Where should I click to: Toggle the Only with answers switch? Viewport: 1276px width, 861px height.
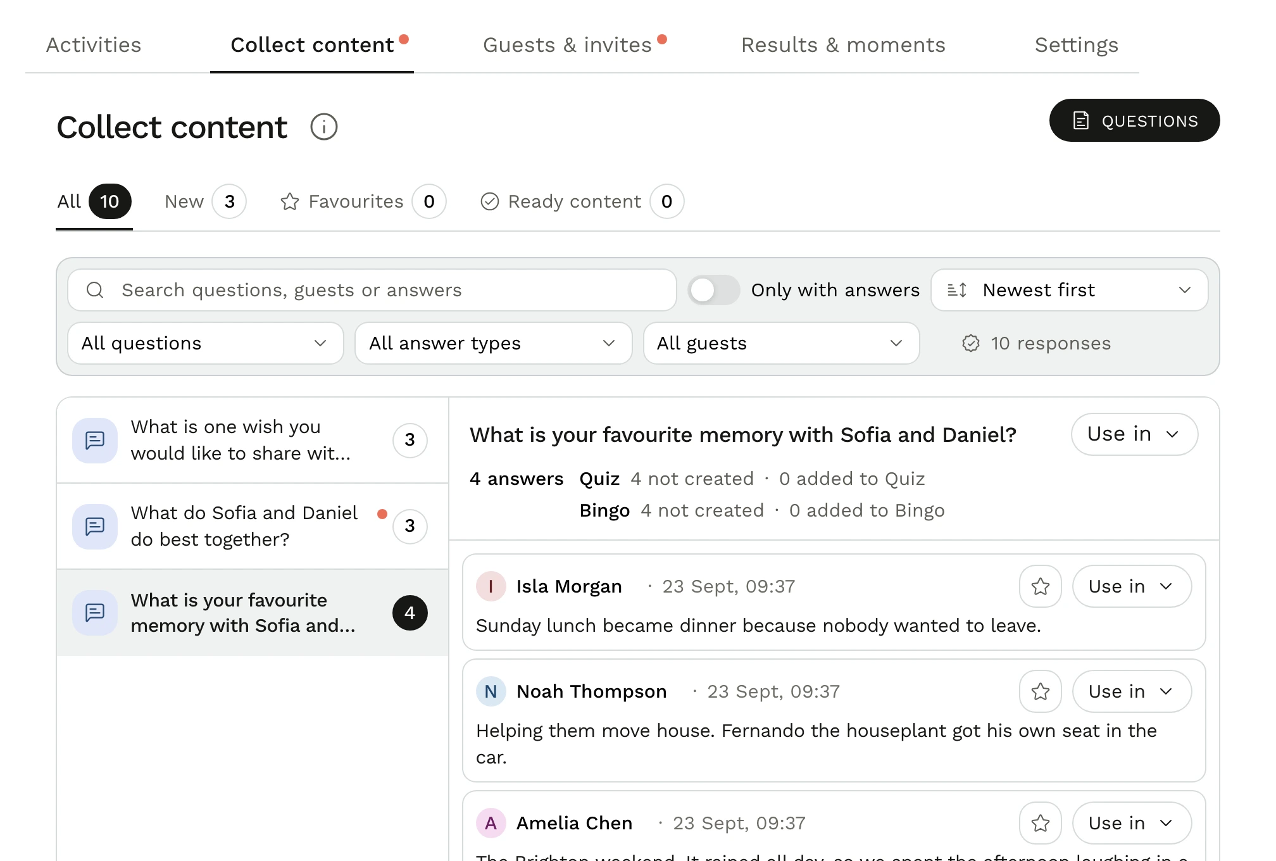[714, 290]
